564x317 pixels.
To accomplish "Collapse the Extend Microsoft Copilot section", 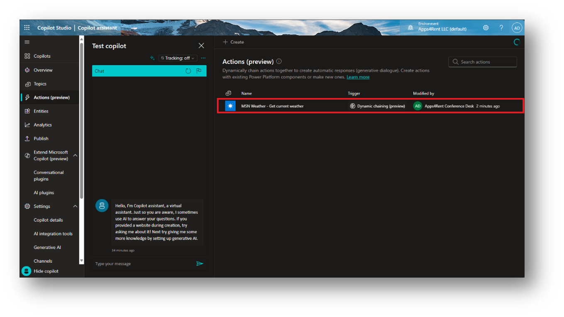I will click(75, 155).
